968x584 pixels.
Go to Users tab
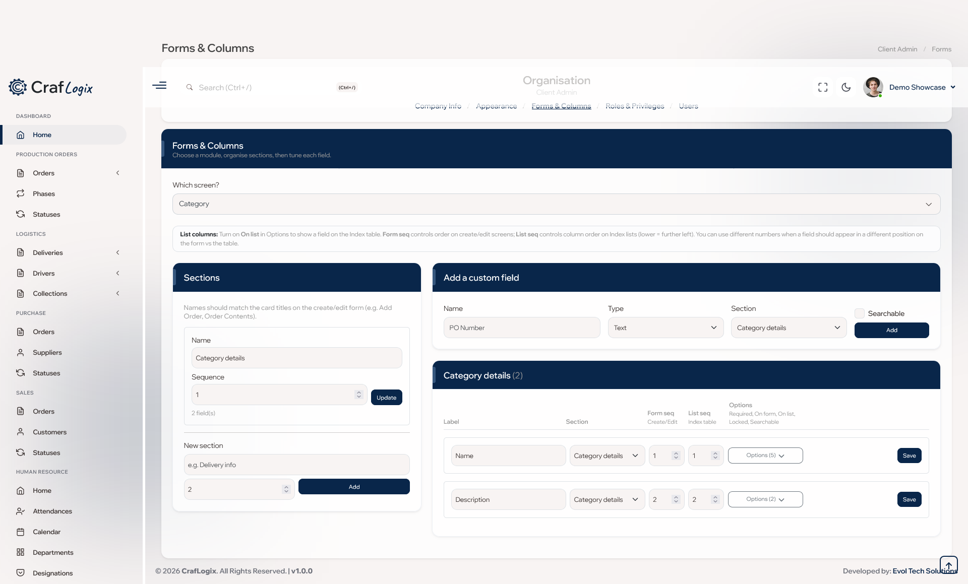coord(688,106)
